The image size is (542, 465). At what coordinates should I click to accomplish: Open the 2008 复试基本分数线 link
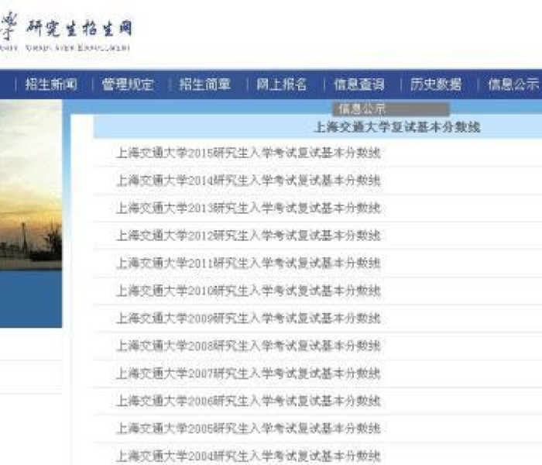[x=249, y=346]
